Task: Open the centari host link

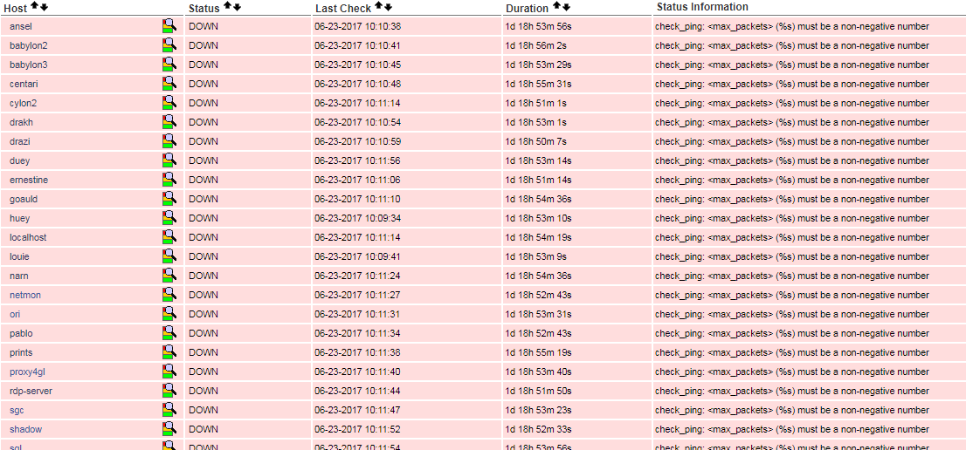Action: pyautogui.click(x=24, y=84)
